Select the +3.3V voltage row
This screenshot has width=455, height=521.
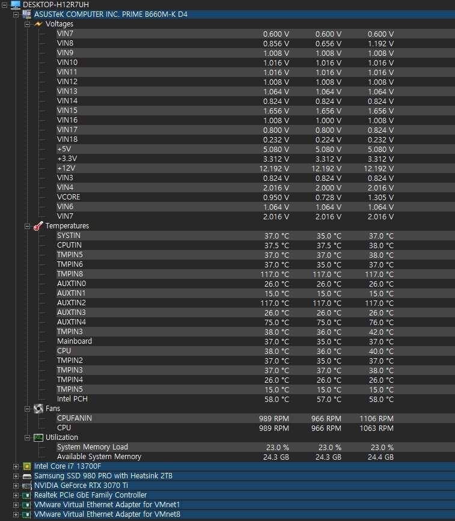click(x=255, y=159)
